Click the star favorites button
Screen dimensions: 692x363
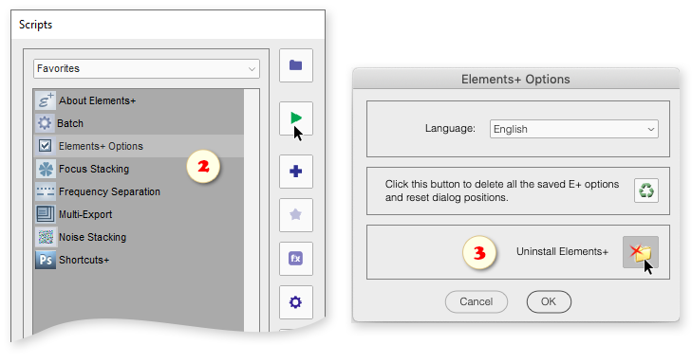point(295,214)
